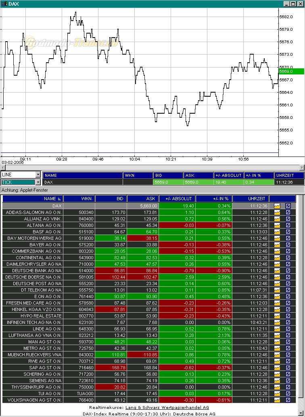Open chart icon for ALTANA AG row

tap(277, 225)
